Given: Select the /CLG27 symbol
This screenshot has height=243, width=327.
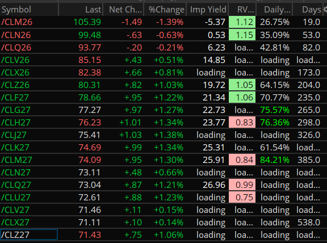Looking at the screenshot, I should (x=16, y=110).
